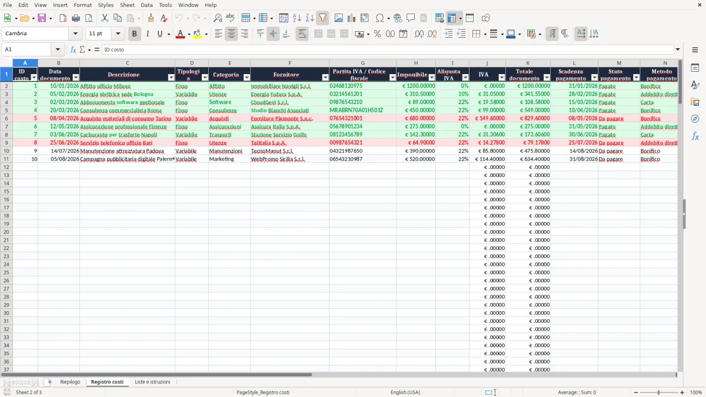Format cells as percent
The width and height of the screenshot is (706, 397).
pos(377,34)
